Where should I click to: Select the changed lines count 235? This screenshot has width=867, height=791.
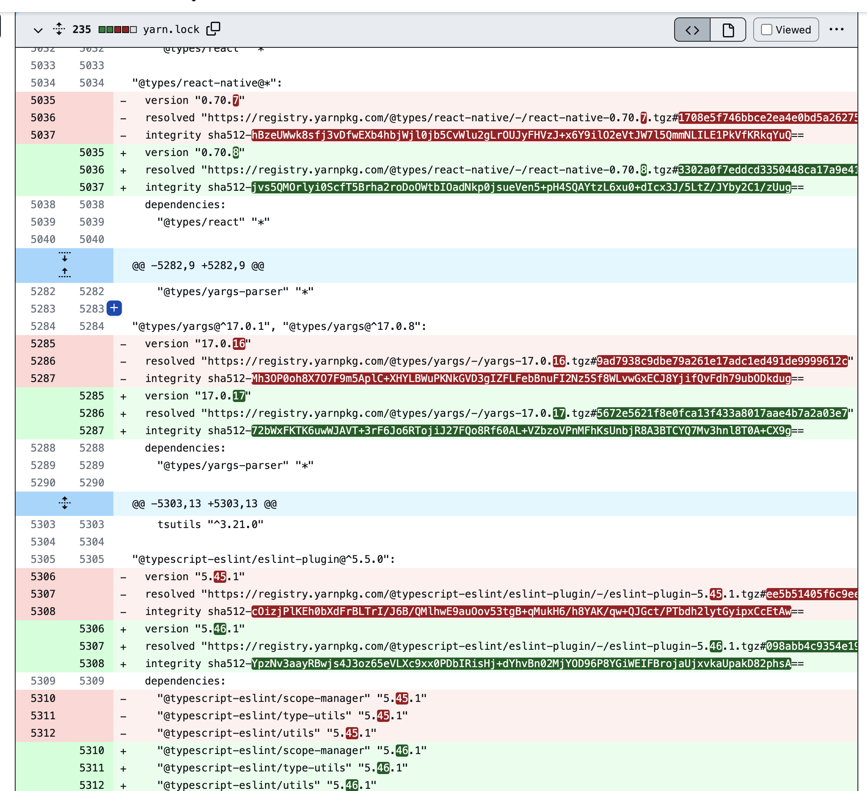tap(82, 30)
